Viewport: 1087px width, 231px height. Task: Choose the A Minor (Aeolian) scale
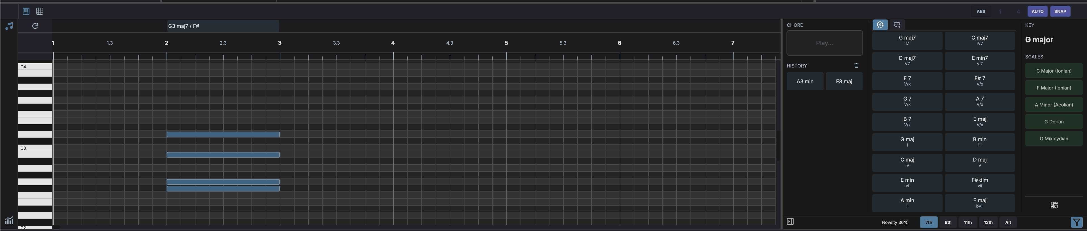pyautogui.click(x=1054, y=105)
